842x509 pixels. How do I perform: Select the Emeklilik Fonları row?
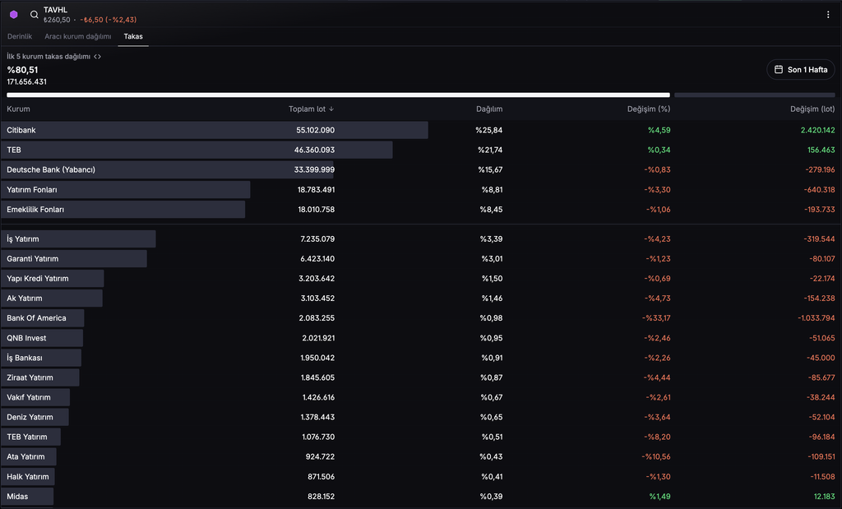[x=421, y=210]
